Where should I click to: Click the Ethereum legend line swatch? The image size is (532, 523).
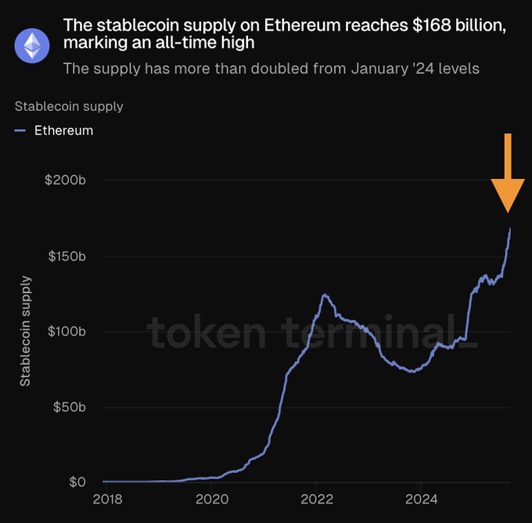coord(20,131)
